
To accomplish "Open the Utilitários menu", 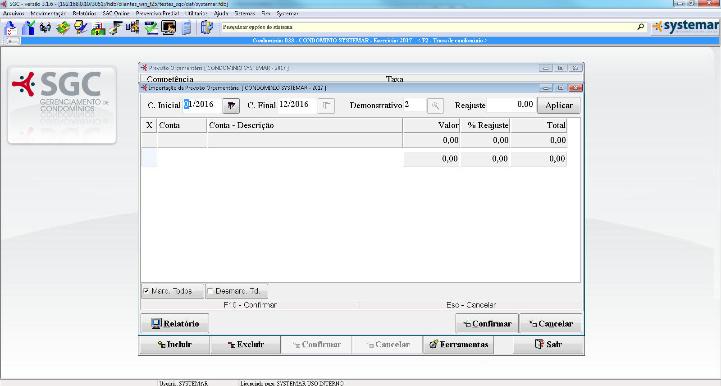I will coord(196,14).
